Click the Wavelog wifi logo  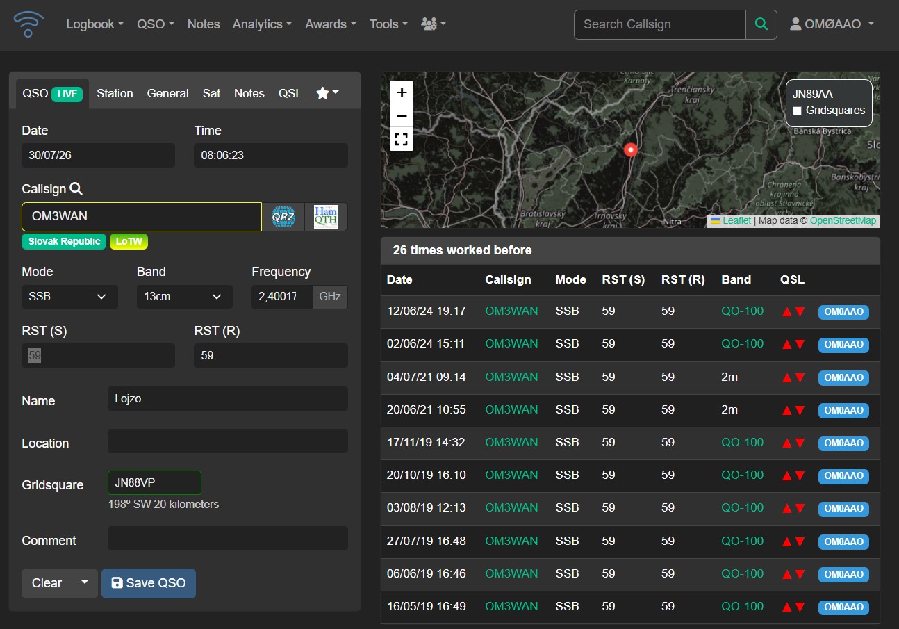coord(28,24)
